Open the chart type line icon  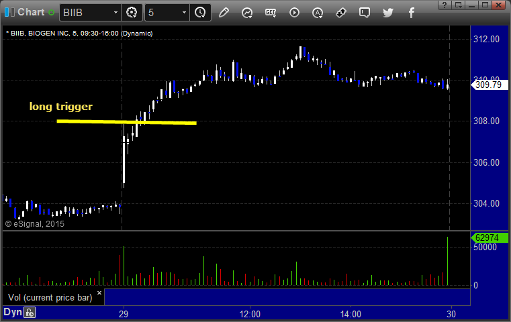[247, 13]
